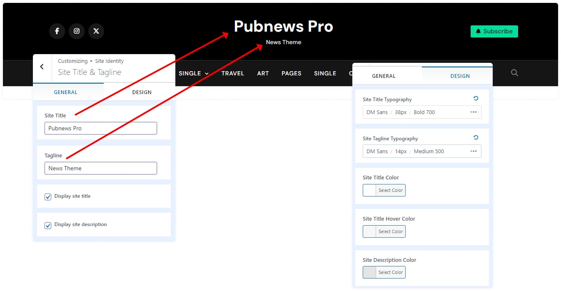The image size is (561, 291).
Task: Toggle the Display site description checkbox
Action: pos(48,225)
